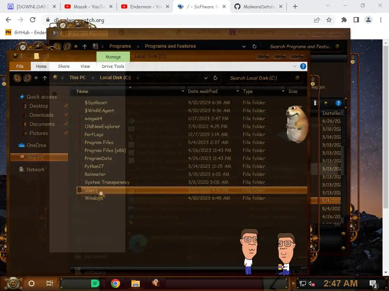389x291 pixels.
Task: Open OneDrive in the navigation pane
Action: pos(33,145)
